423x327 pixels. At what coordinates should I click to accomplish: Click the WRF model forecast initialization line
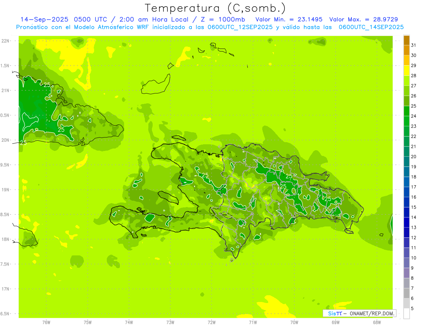pos(210,27)
